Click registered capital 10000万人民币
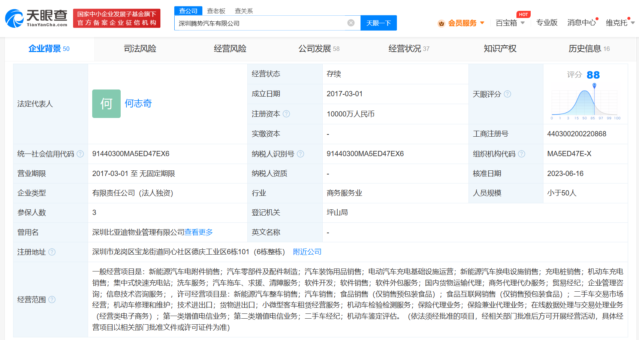 (350, 114)
